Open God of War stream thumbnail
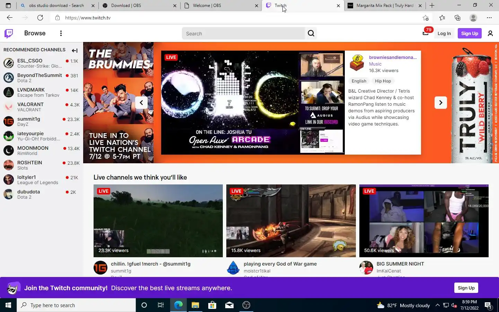Screen dimensions: 499x312 click(x=291, y=221)
